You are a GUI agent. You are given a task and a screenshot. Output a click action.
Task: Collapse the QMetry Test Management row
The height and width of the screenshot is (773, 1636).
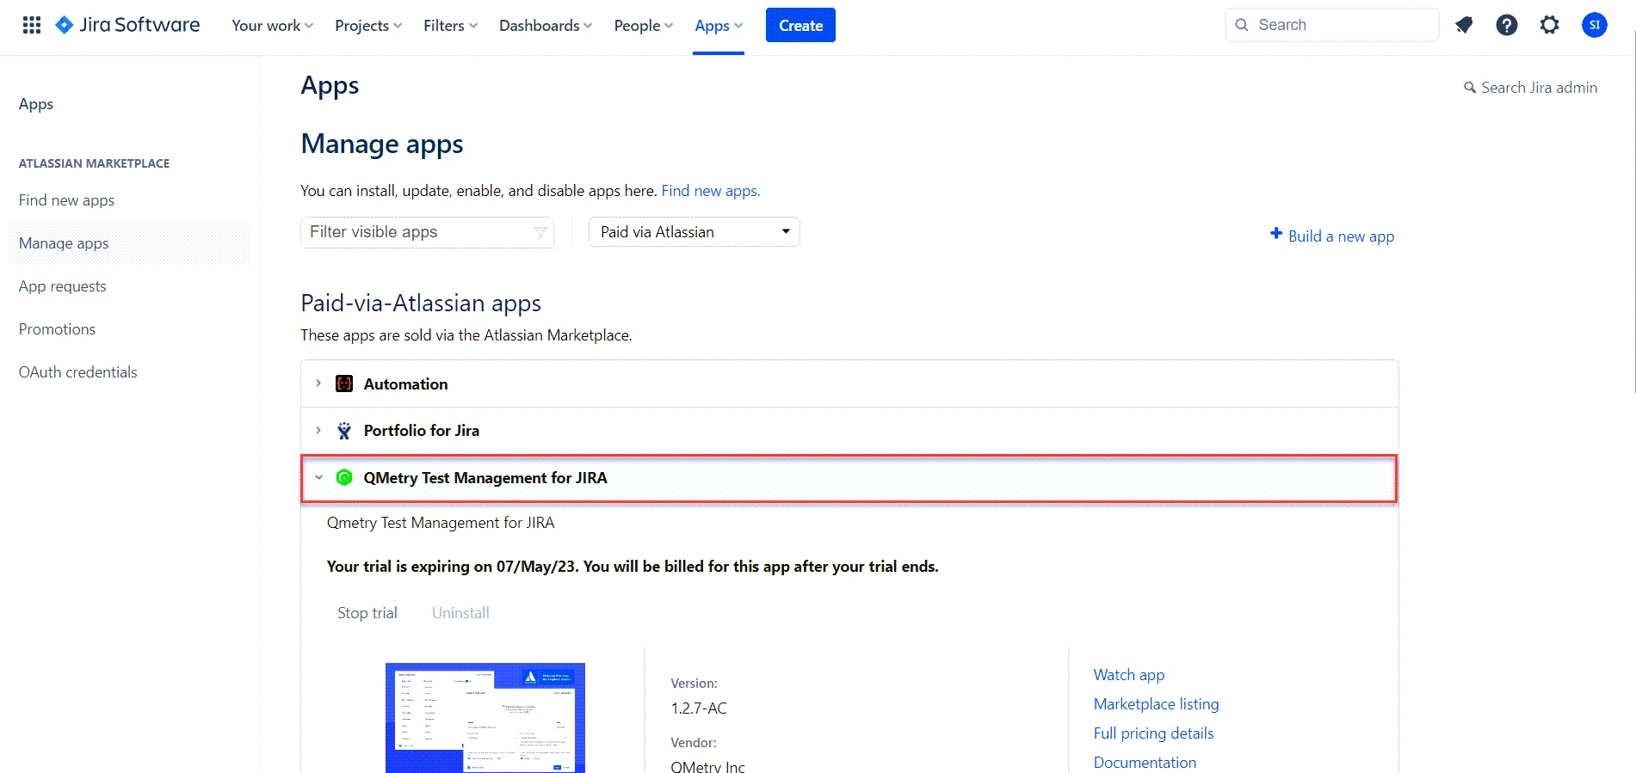coord(318,477)
